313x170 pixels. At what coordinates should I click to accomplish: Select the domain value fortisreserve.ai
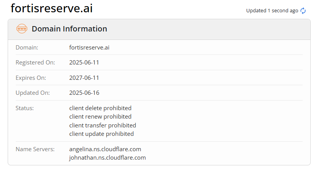pyautogui.click(x=89, y=48)
